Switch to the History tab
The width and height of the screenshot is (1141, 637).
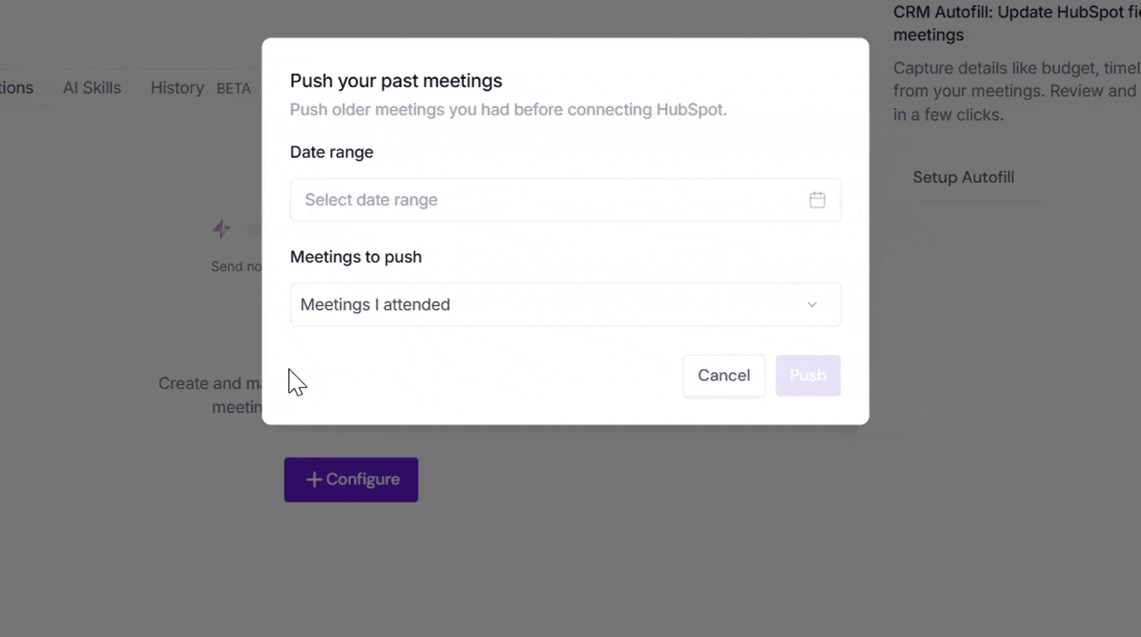coord(177,88)
